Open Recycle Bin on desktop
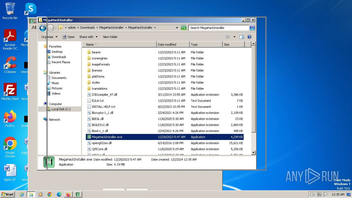 10,11
